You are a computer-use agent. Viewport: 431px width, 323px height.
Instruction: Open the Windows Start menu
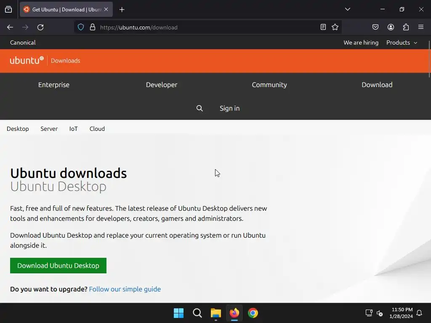pos(178,313)
